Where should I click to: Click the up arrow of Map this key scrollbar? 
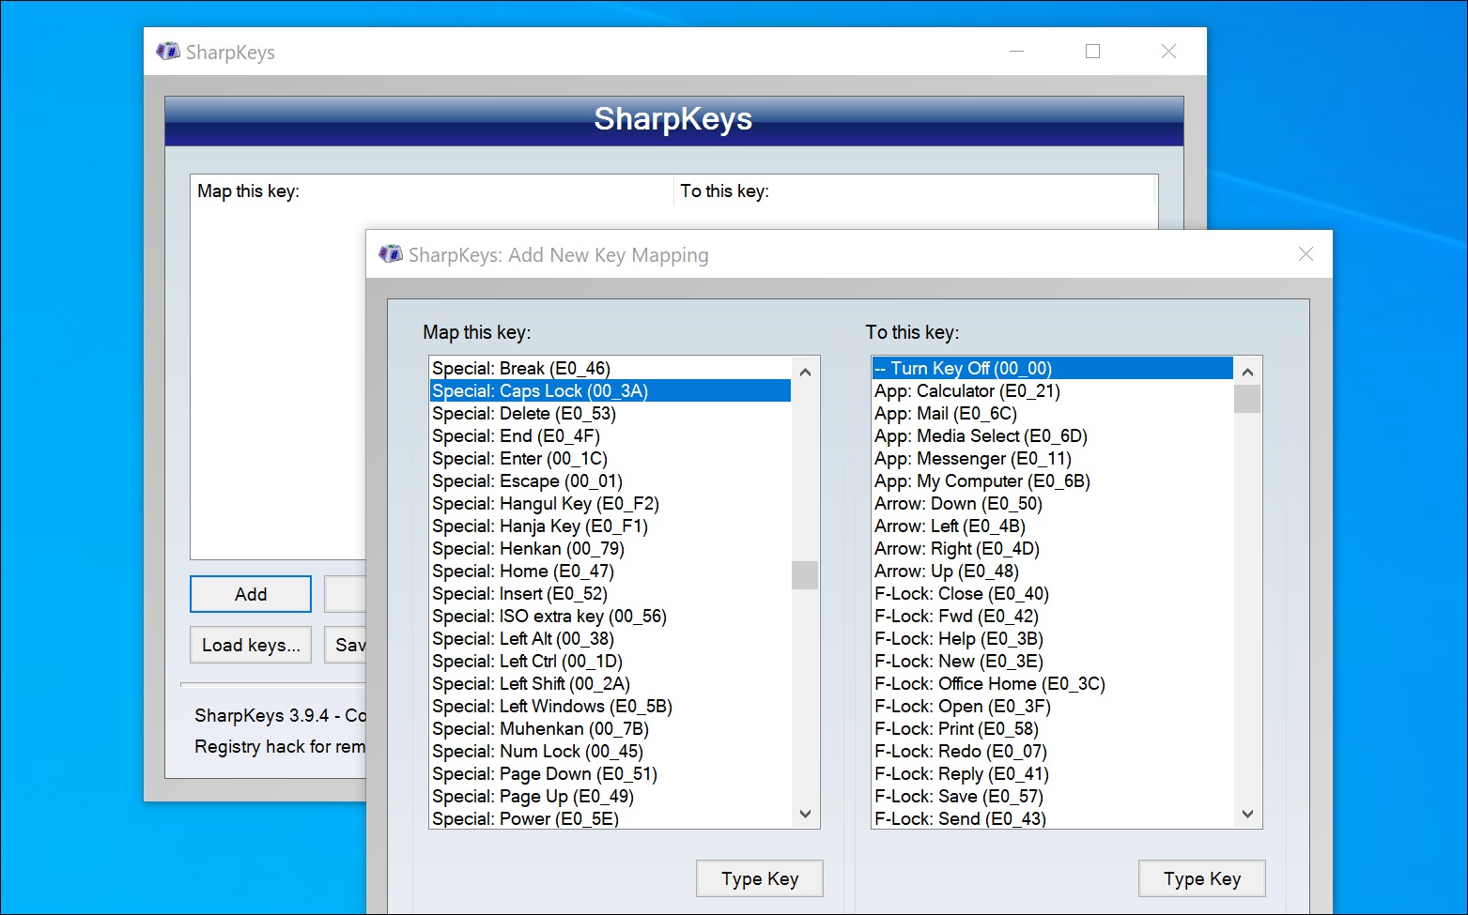[805, 372]
